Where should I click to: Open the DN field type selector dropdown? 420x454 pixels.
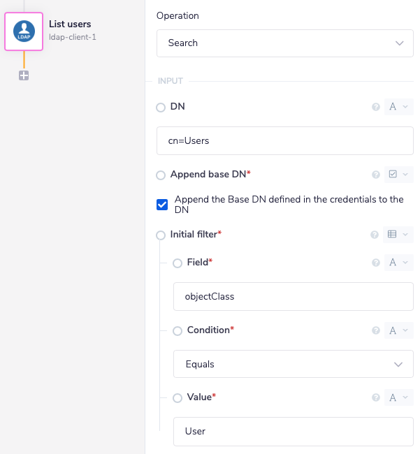click(398, 107)
